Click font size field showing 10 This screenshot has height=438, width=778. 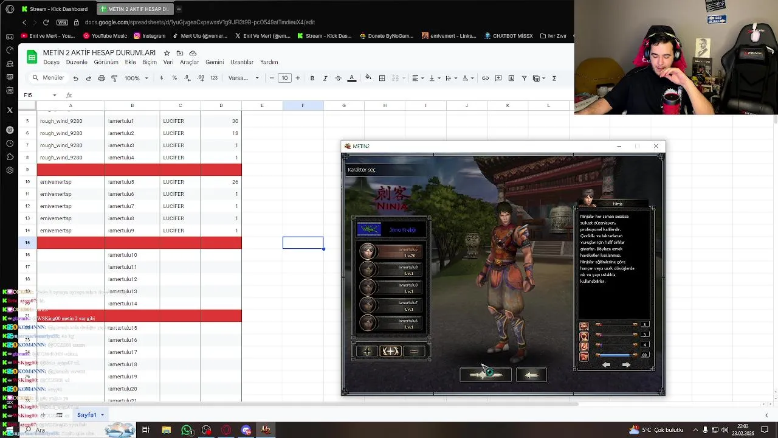[284, 78]
